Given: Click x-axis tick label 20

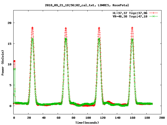Looking at the screenshot, I should pyautogui.click(x=29, y=118).
